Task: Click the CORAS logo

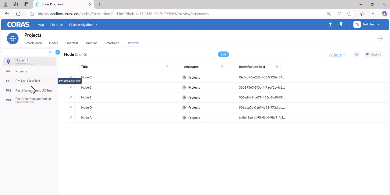Action: [x=19, y=24]
